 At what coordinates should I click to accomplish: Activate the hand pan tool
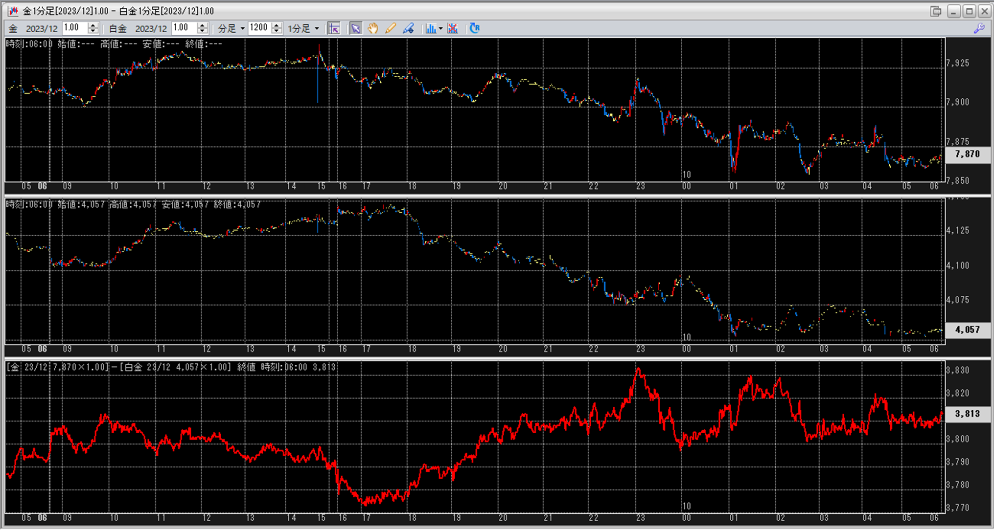click(x=373, y=28)
